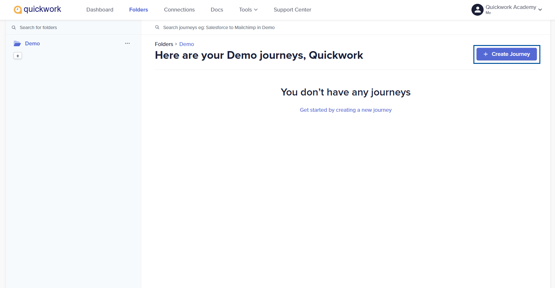Click Demo in the breadcrumb

pyautogui.click(x=186, y=44)
